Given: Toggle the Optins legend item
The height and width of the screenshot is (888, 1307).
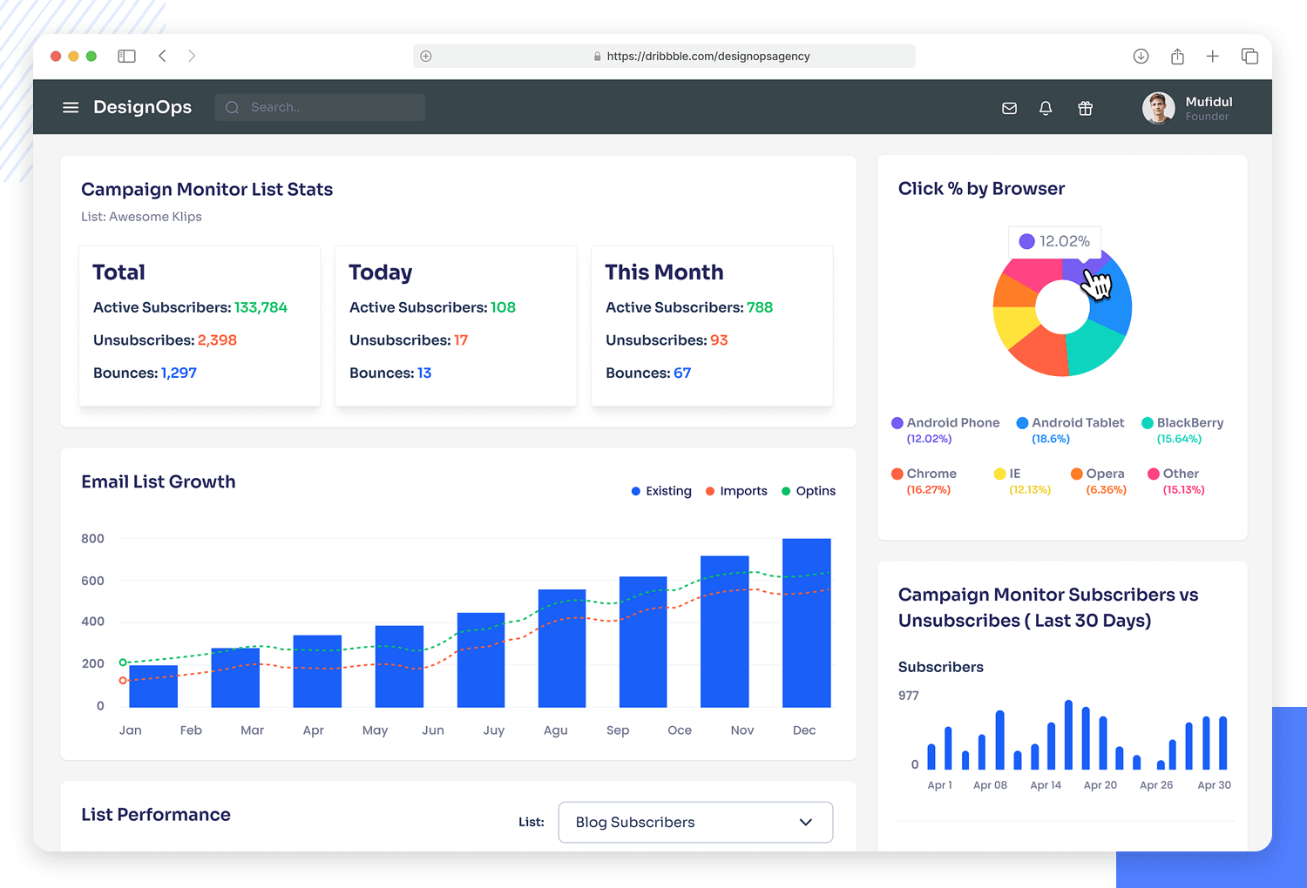Looking at the screenshot, I should (809, 491).
